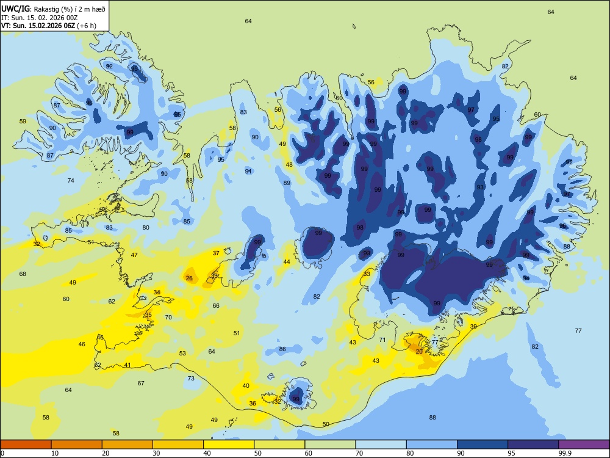Click the 70–80% pale blue legend swatch
Image resolution: width=610 pixels, height=458 pixels.
[381, 445]
